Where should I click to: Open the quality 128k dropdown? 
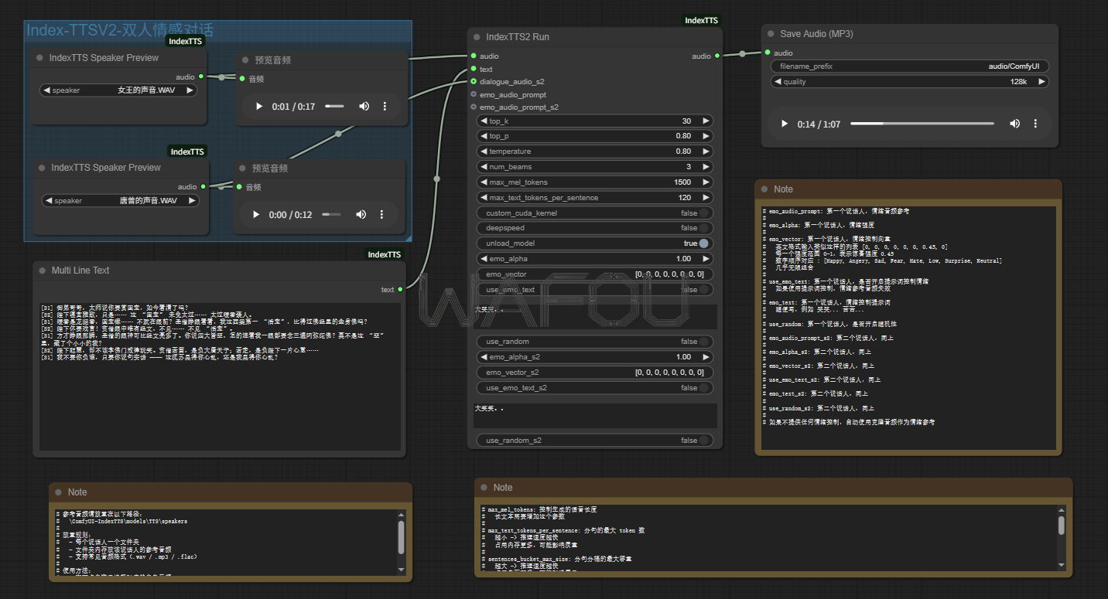pos(910,82)
